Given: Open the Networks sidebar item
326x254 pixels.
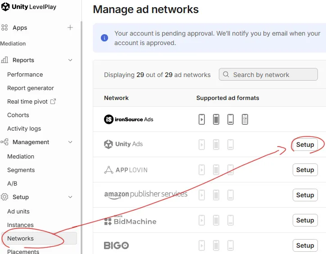Looking at the screenshot, I should [21, 238].
